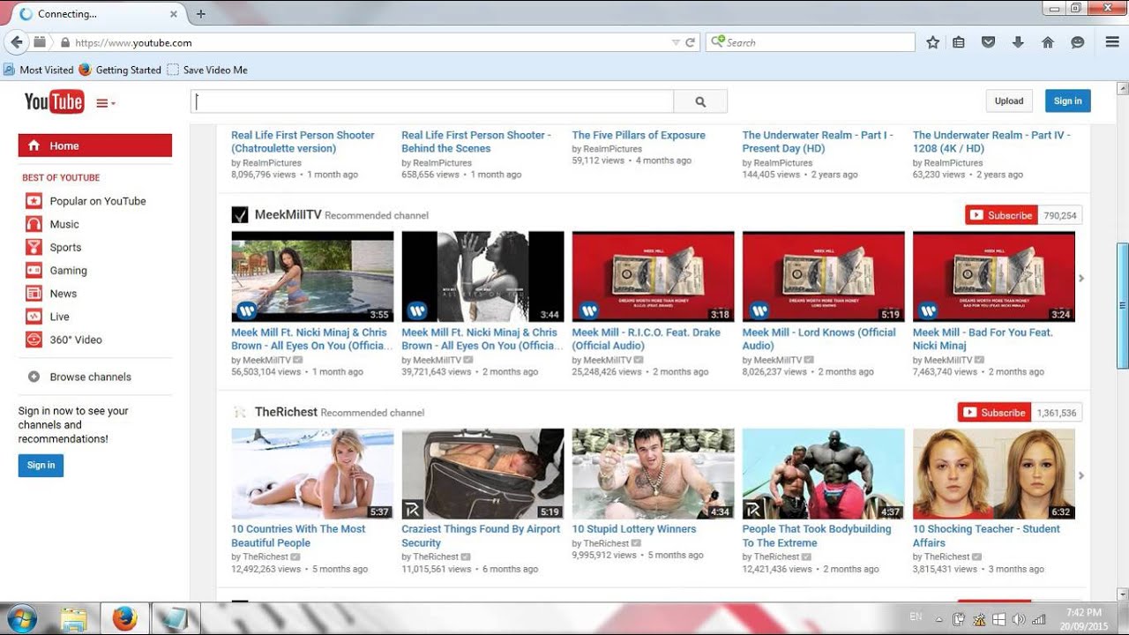Open the News category
Screen dimensions: 1129x635
[x=63, y=294]
